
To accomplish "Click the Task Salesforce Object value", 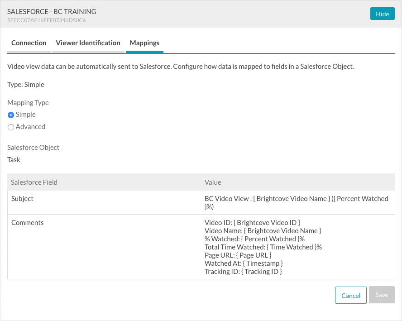I will pos(14,160).
